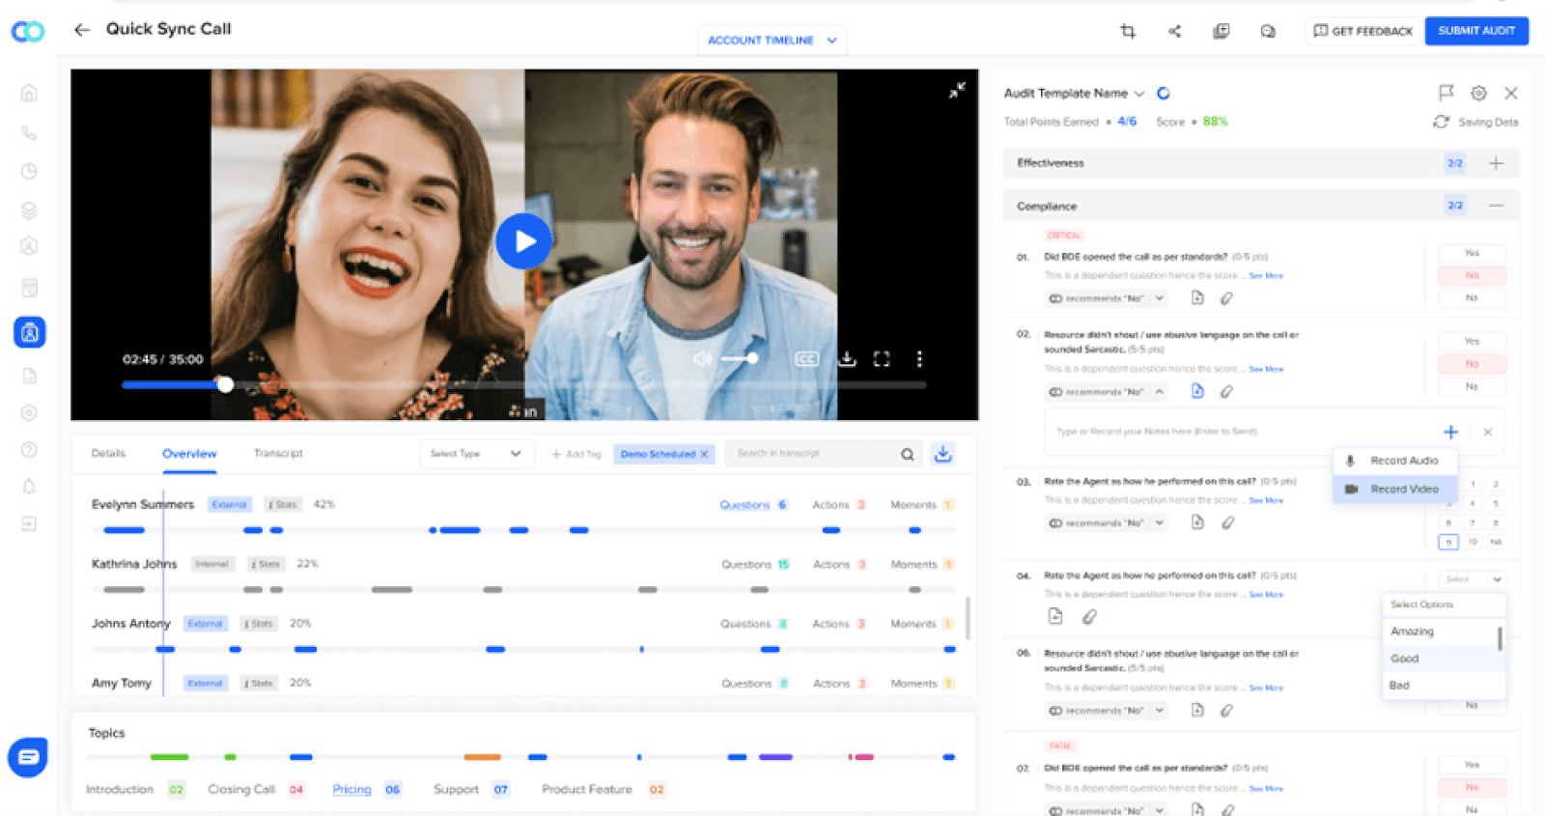This screenshot has height=816, width=1545.
Task: Open the Select dropdown on question 04
Action: [1473, 579]
